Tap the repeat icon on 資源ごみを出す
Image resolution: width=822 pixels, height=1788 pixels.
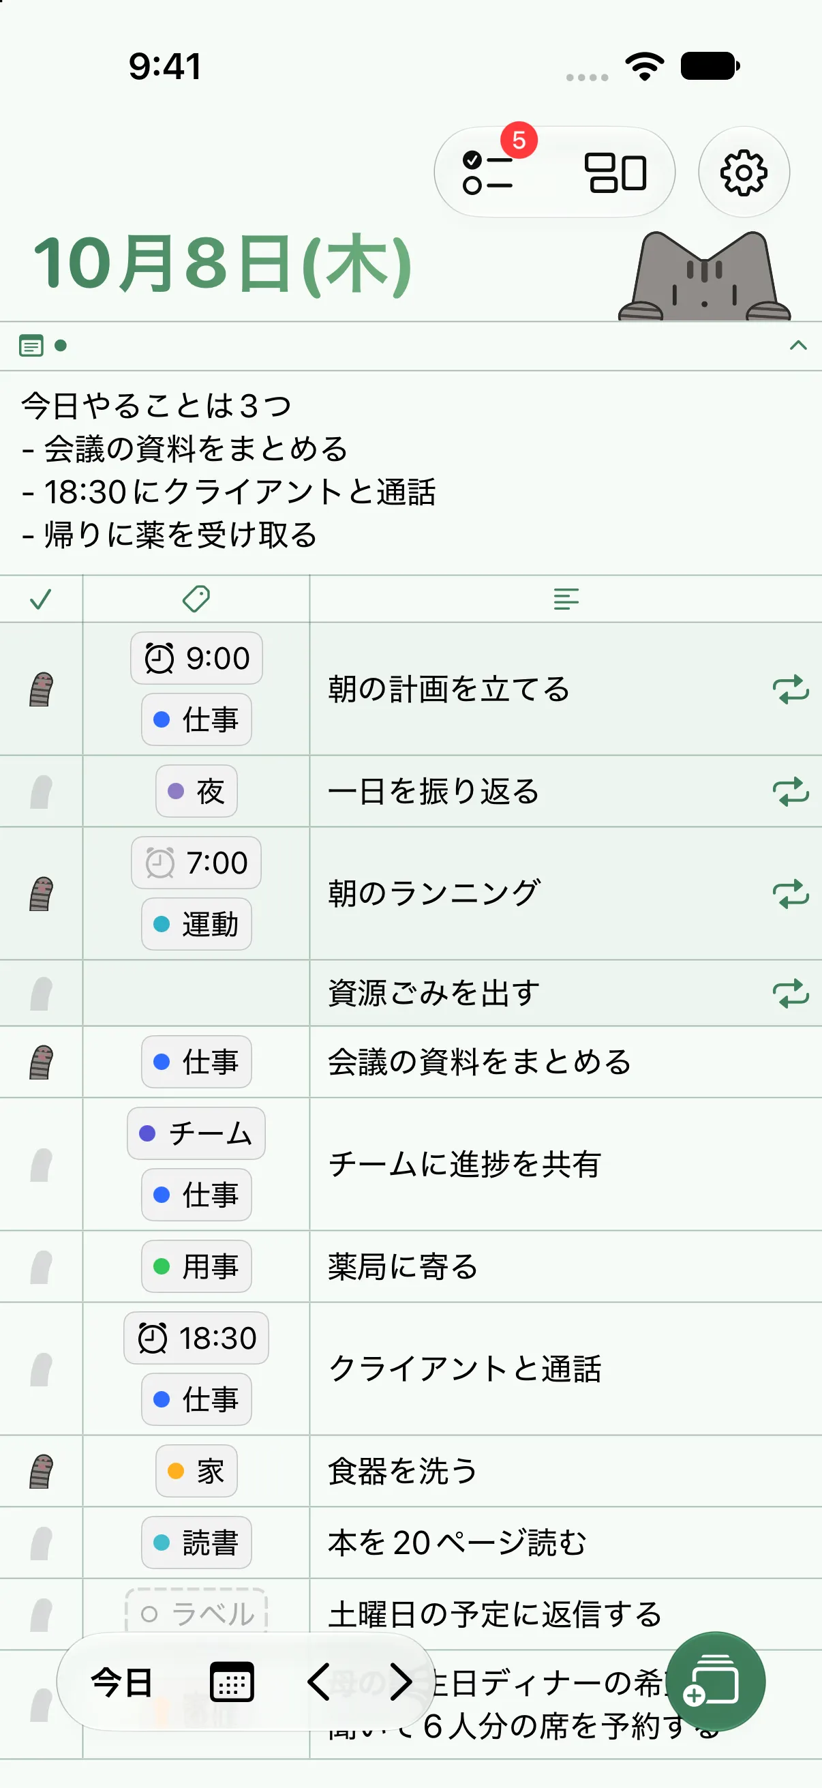[x=791, y=994]
